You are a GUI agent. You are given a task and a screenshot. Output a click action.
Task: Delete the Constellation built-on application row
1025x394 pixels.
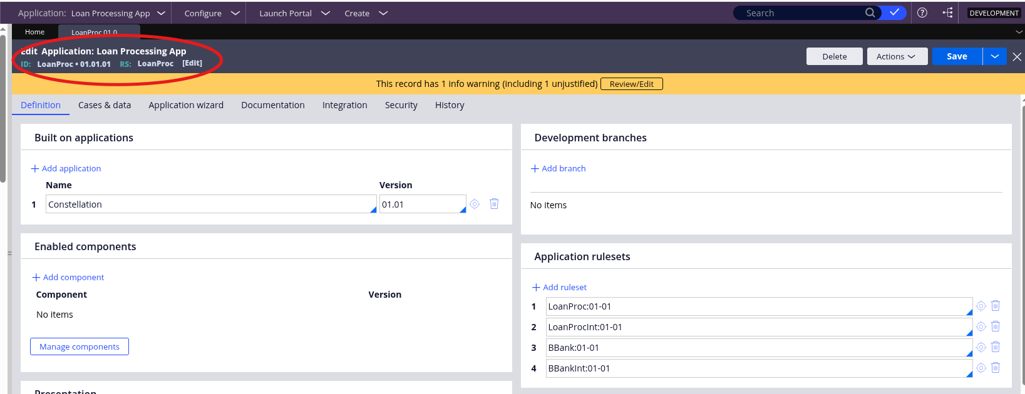click(x=494, y=204)
